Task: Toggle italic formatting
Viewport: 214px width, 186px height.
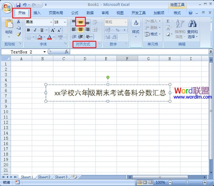Action: [35, 30]
